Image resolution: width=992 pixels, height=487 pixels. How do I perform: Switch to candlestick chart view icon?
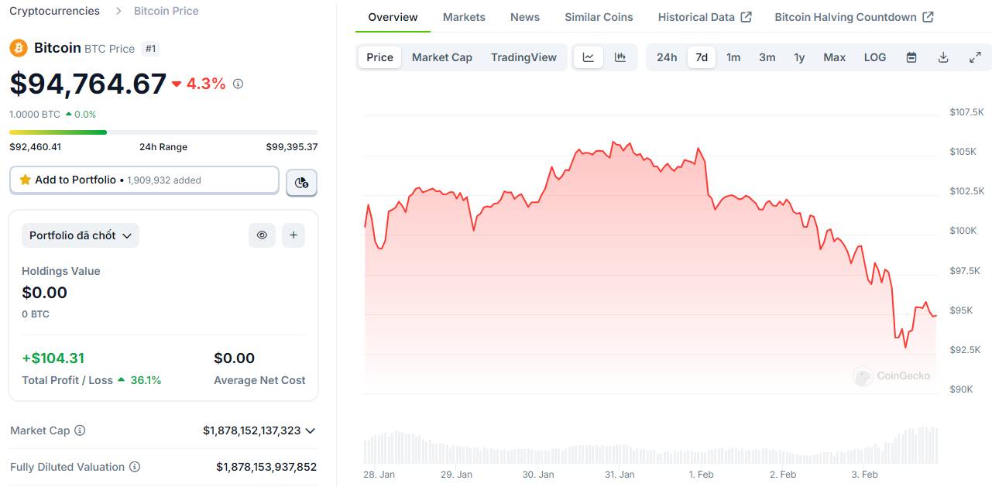(x=620, y=57)
